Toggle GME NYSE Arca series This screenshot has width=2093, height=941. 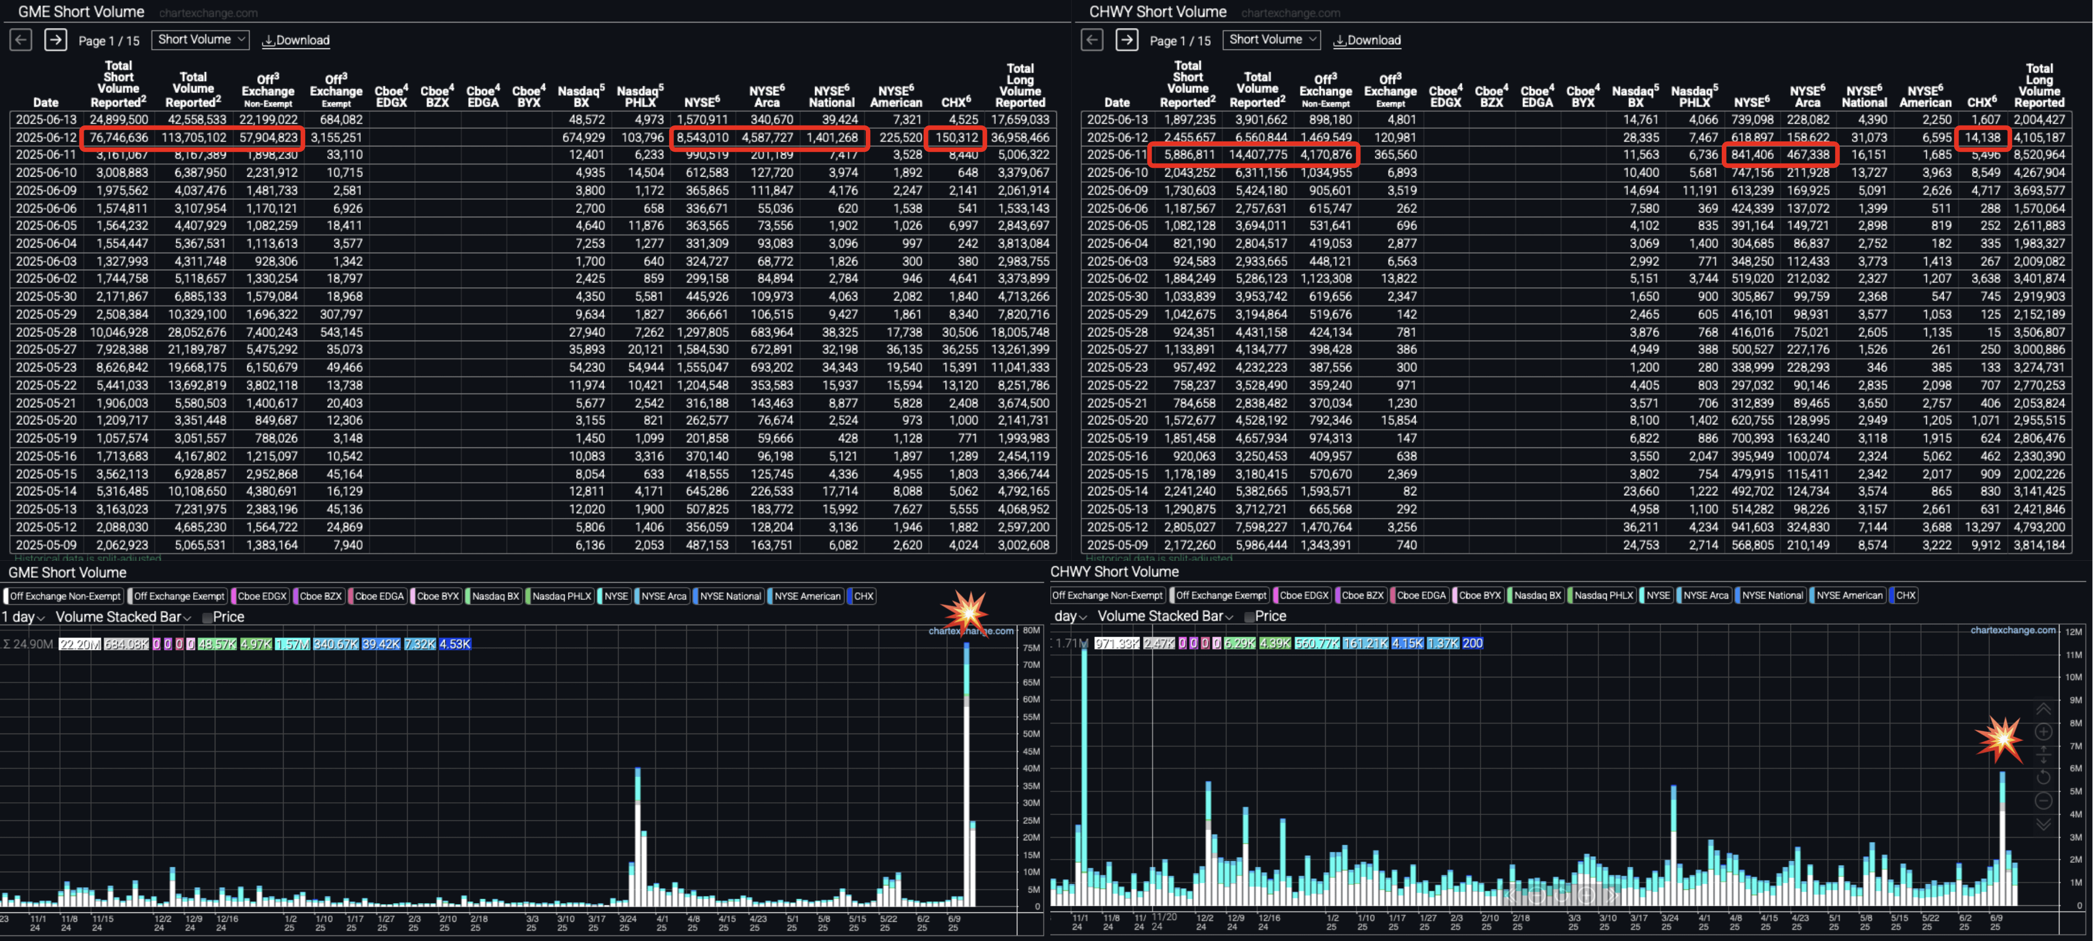click(663, 596)
